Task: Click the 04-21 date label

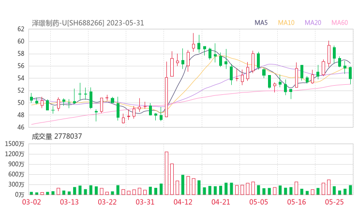Action: pos(221,202)
